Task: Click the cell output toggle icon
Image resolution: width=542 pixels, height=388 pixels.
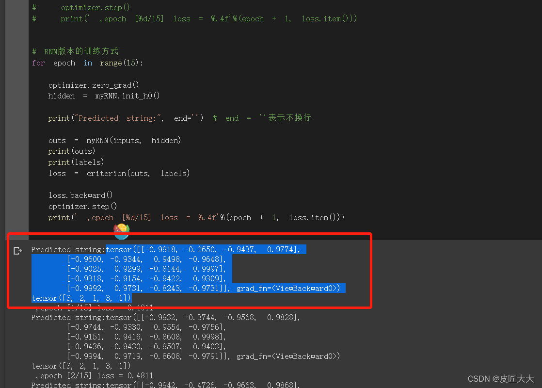Action: pos(17,251)
